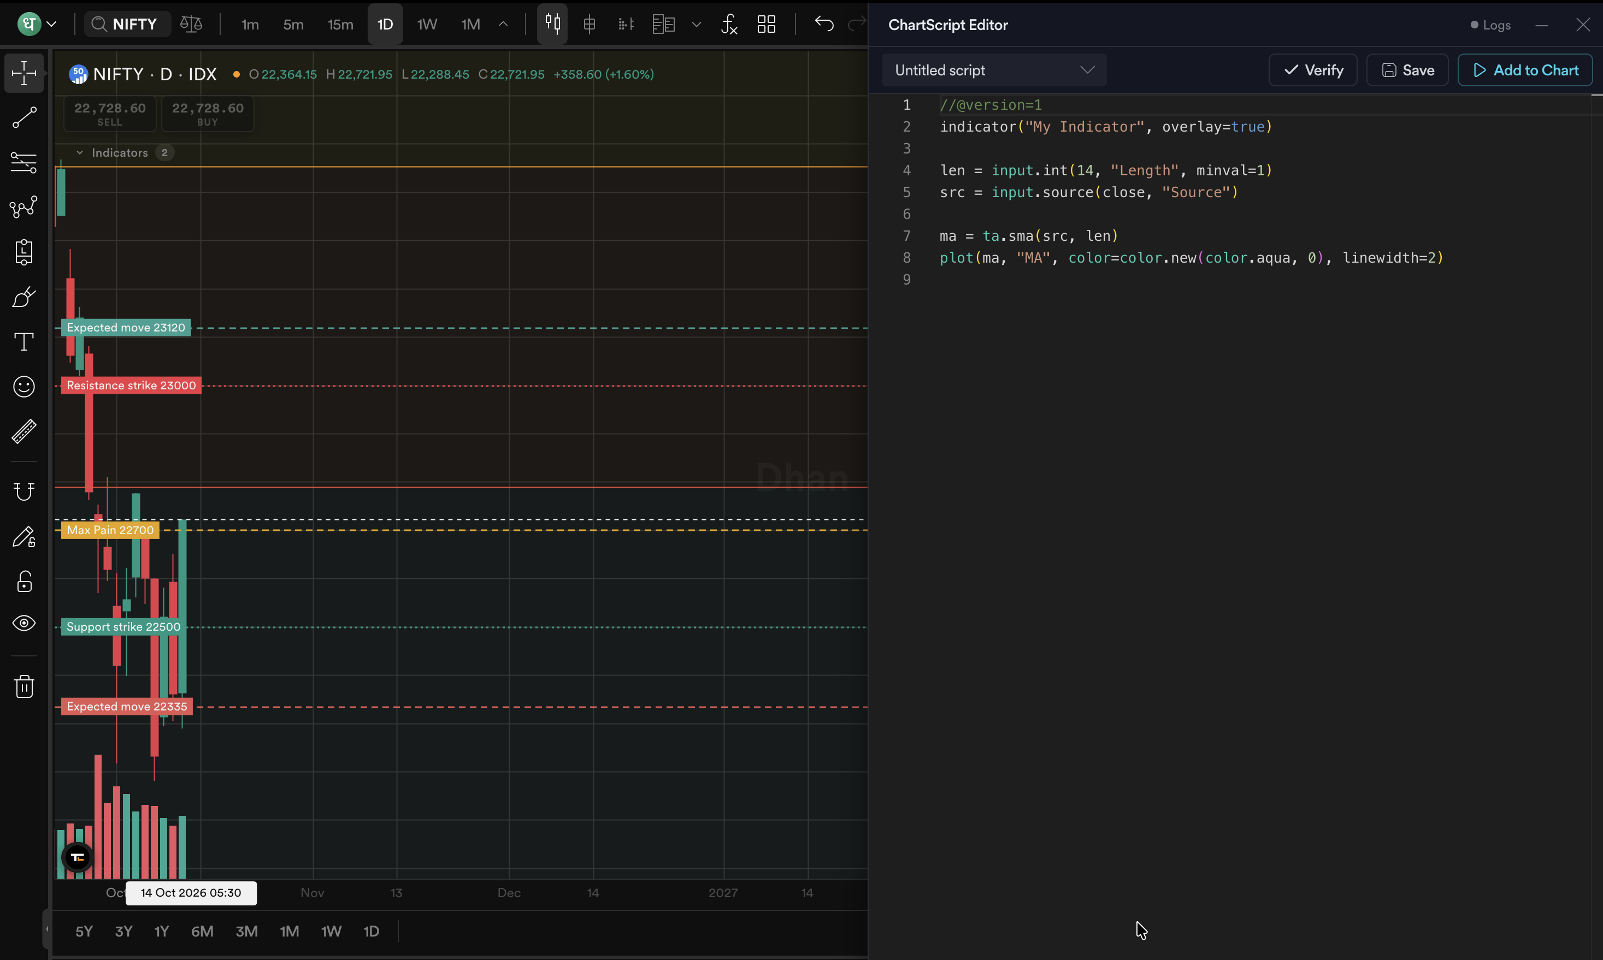
Task: Undo the last chart action
Action: [x=824, y=24]
